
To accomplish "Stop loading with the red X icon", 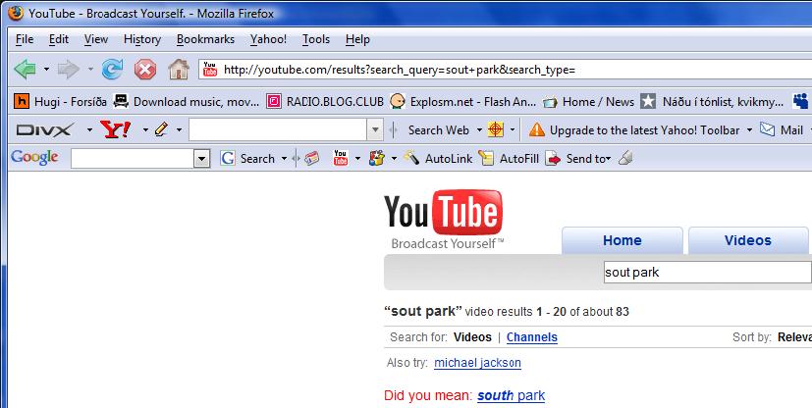I will pyautogui.click(x=145, y=69).
